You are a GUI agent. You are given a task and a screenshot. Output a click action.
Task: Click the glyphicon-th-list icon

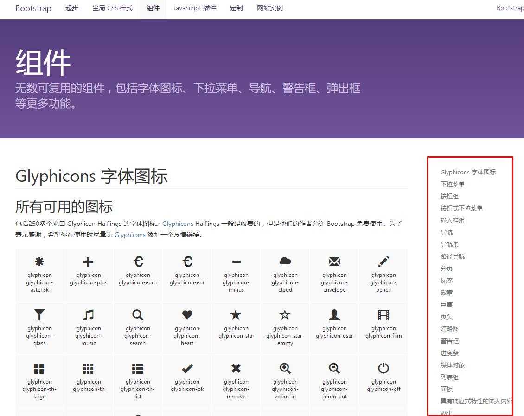(138, 368)
